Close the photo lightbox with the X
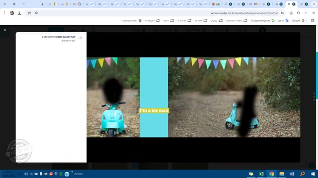318x178 pixels. point(5,30)
